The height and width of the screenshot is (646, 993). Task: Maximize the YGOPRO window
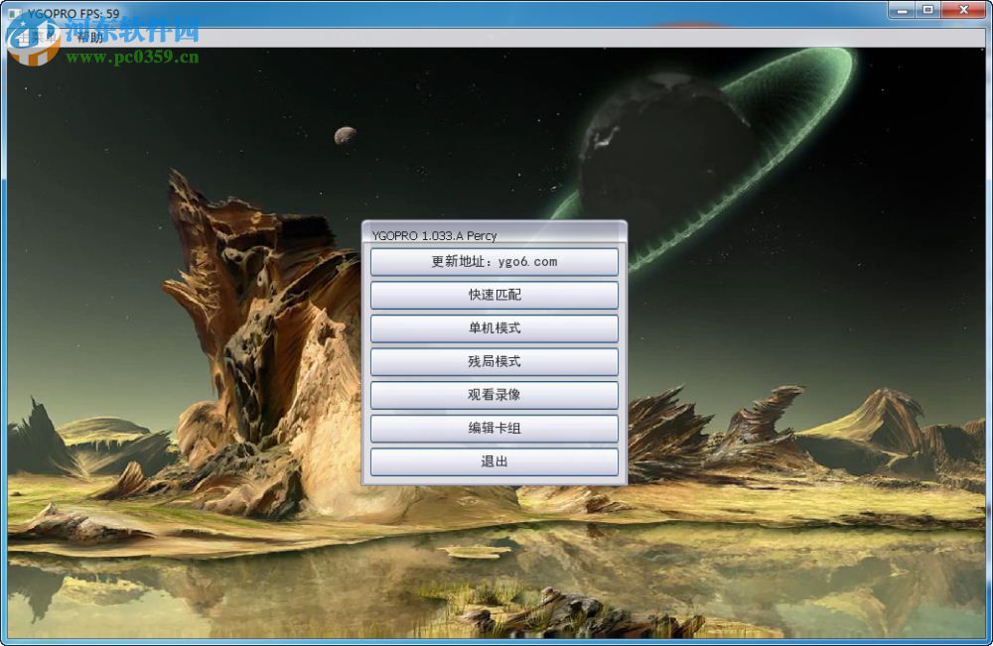pyautogui.click(x=928, y=10)
